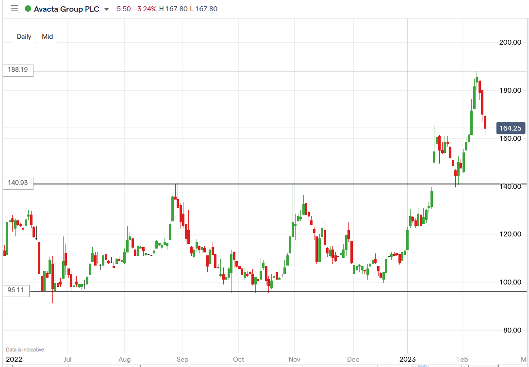Viewport: 529px width, 367px height.
Task: Click the Jul label on time axis
Action: point(67,359)
